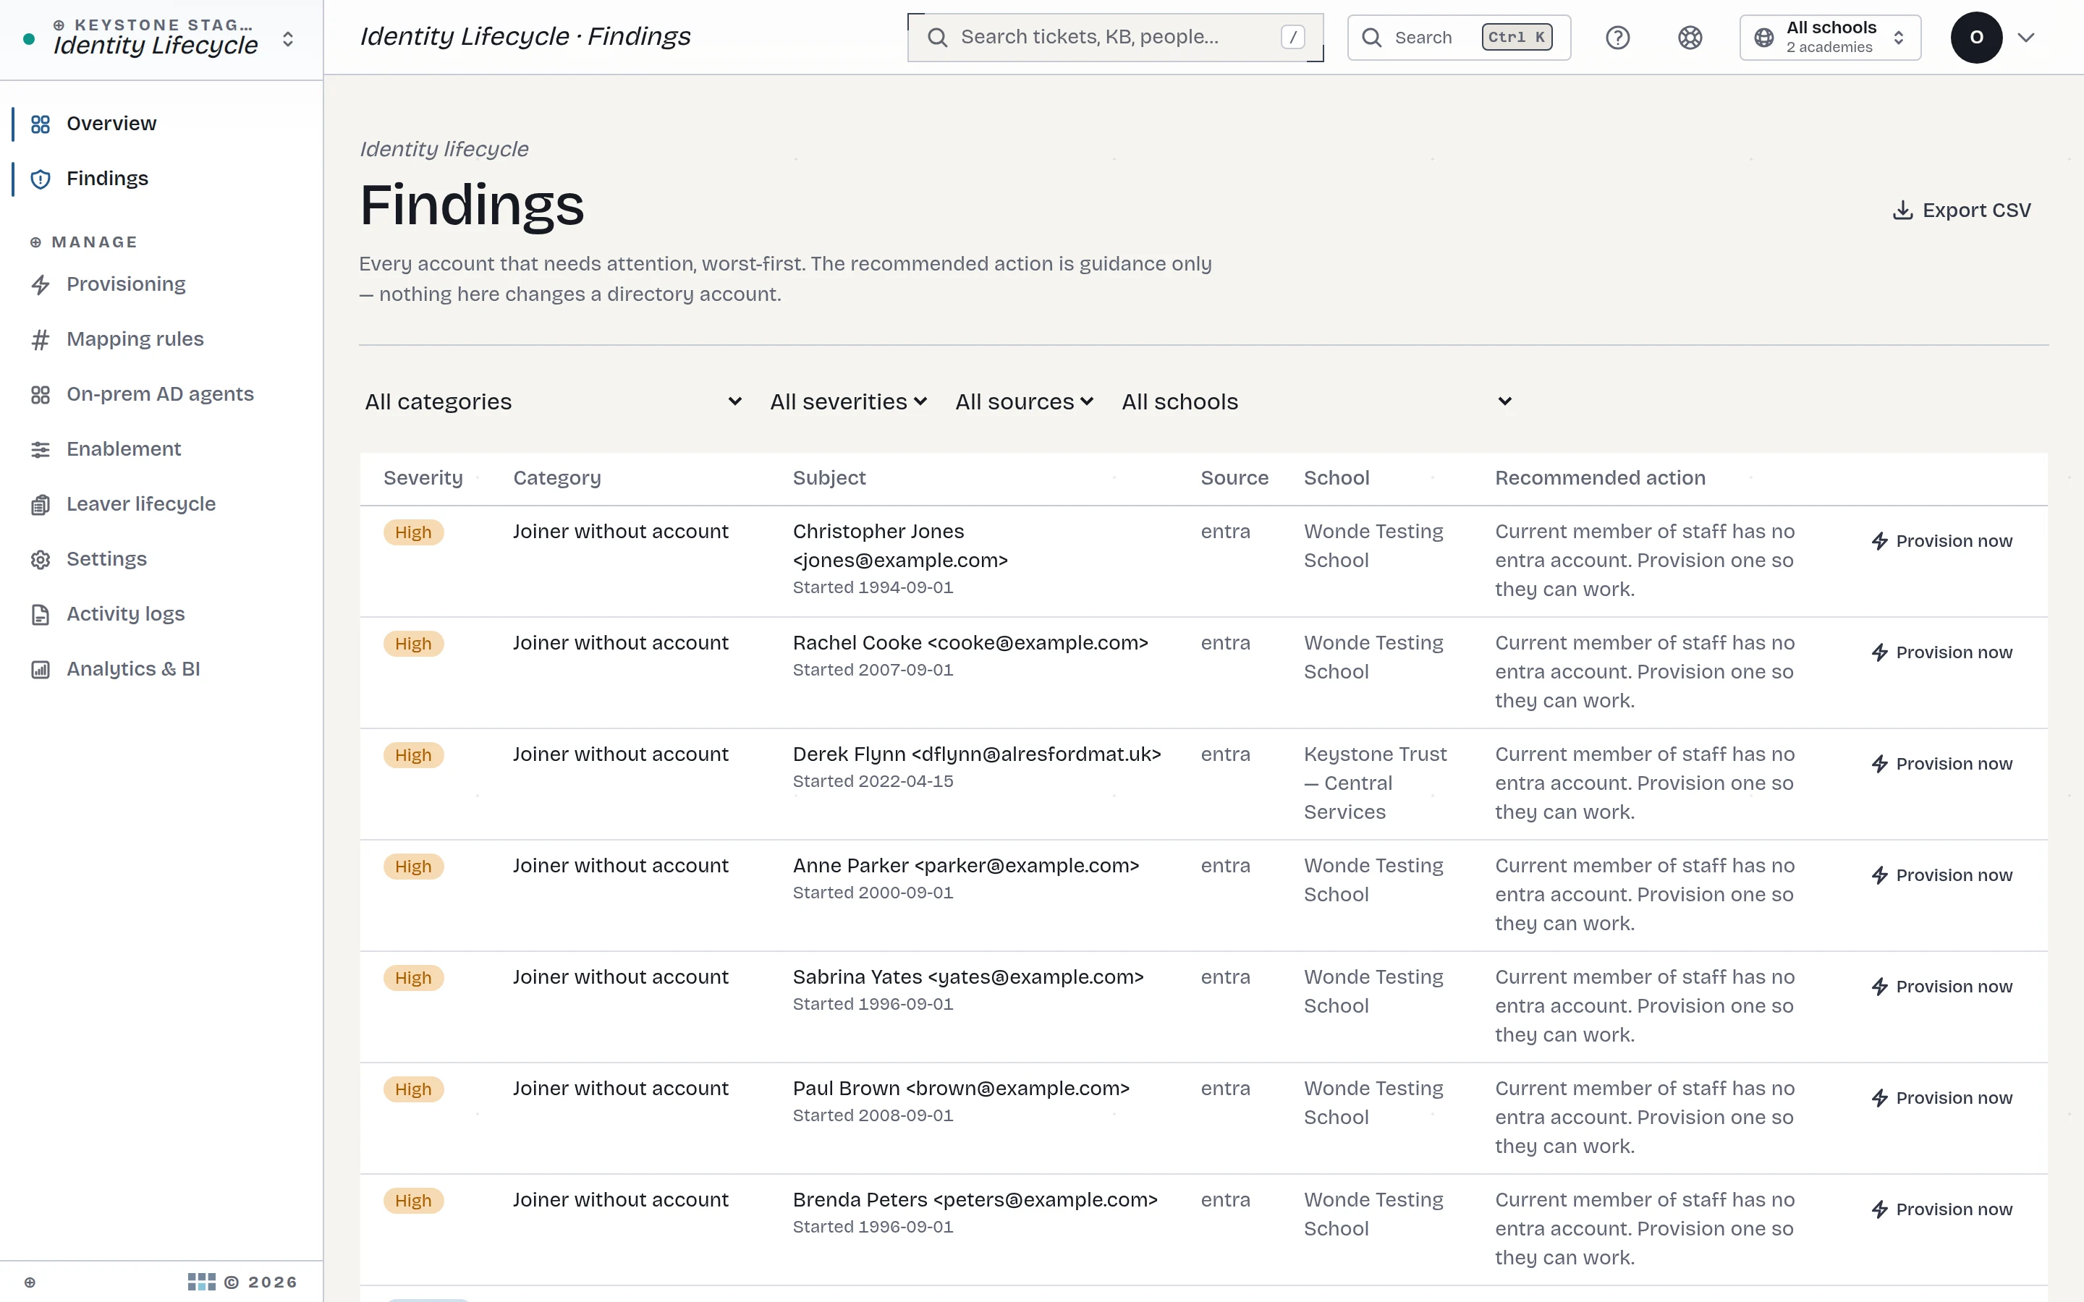The height and width of the screenshot is (1302, 2084).
Task: Click the Severity column header
Action: [423, 479]
